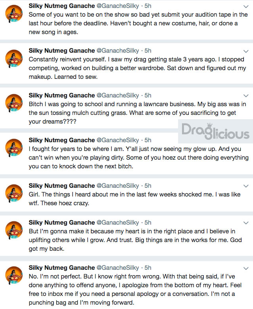
Task: Open Silky Nutmeg Ganache name on first tweet
Action: click(62, 6)
